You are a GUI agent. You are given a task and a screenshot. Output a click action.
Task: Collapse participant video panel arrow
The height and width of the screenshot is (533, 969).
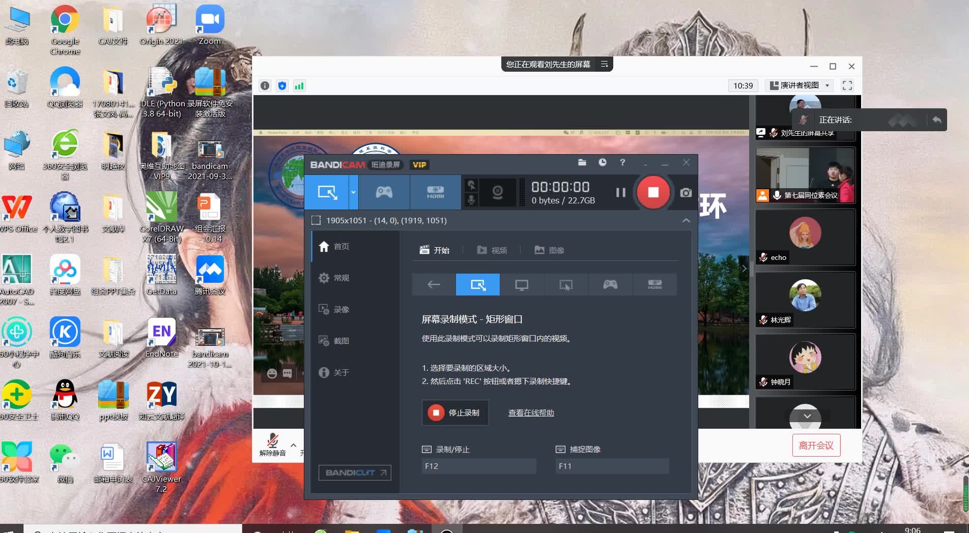point(744,268)
